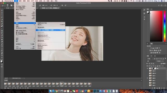Create a new layer from Layers panel
This screenshot has height=93, width=167.
pos(162,88)
